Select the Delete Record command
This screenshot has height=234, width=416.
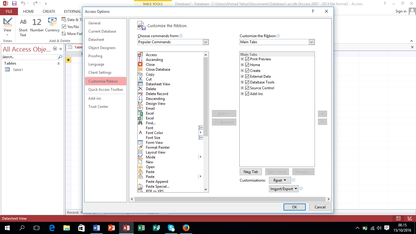coord(157,94)
